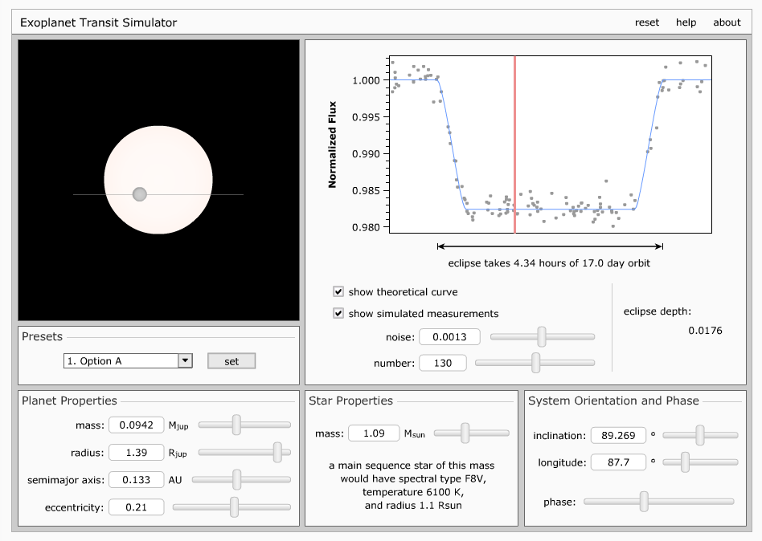The image size is (762, 541).
Task: Open the help menu
Action: coord(686,22)
